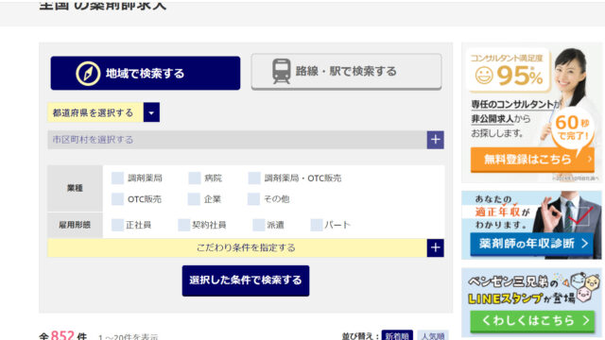The height and width of the screenshot is (340, 605).
Task: Check the 調剤薬局 checkbox
Action: [x=117, y=178]
